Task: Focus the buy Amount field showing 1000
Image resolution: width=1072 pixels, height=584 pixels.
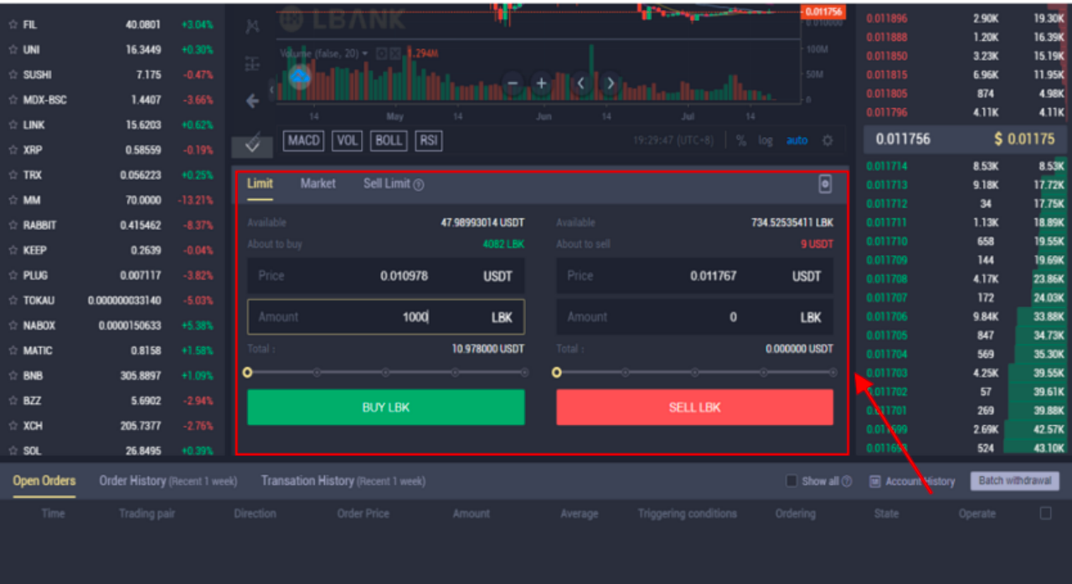Action: [386, 317]
